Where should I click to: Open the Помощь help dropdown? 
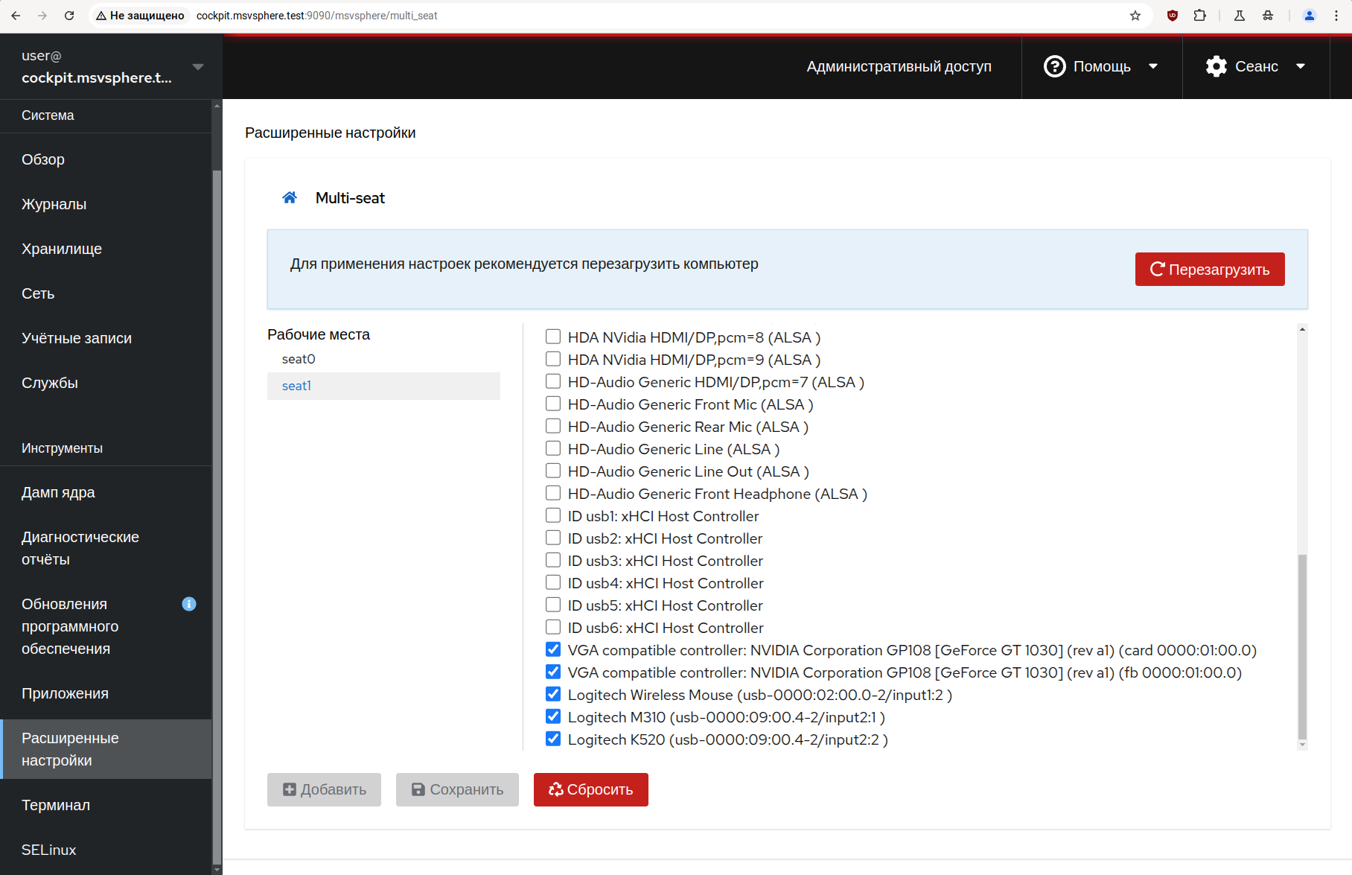1101,66
